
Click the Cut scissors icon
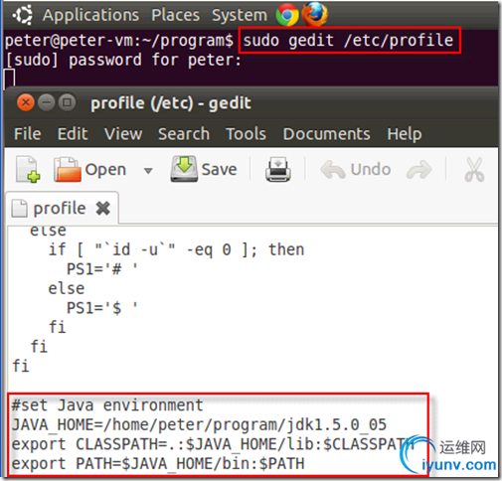click(x=474, y=170)
